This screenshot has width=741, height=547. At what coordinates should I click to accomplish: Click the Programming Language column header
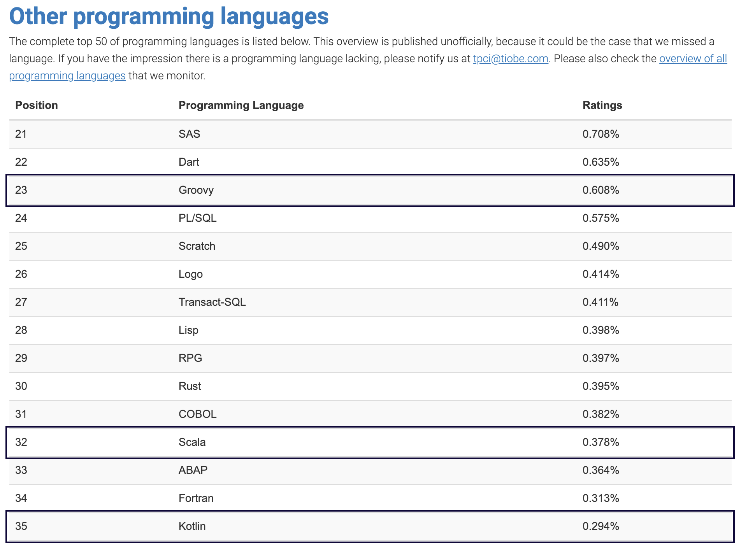pos(241,105)
